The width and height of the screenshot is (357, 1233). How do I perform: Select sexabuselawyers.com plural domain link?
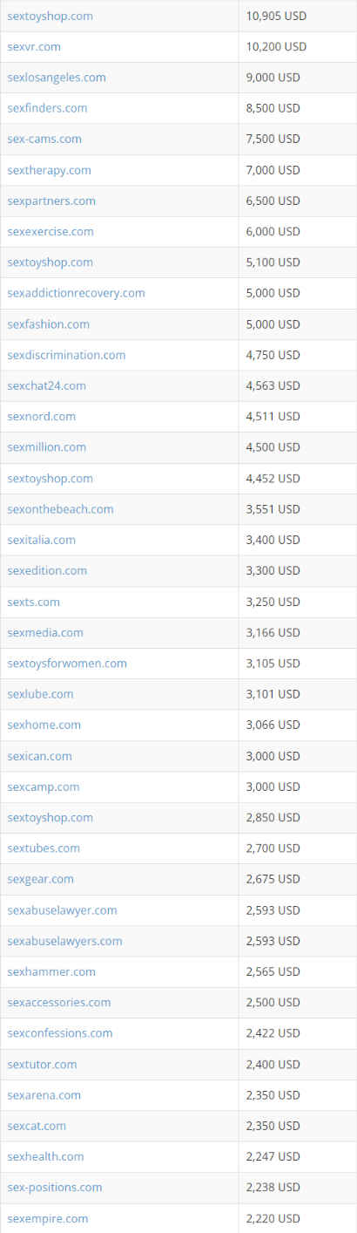point(64,941)
